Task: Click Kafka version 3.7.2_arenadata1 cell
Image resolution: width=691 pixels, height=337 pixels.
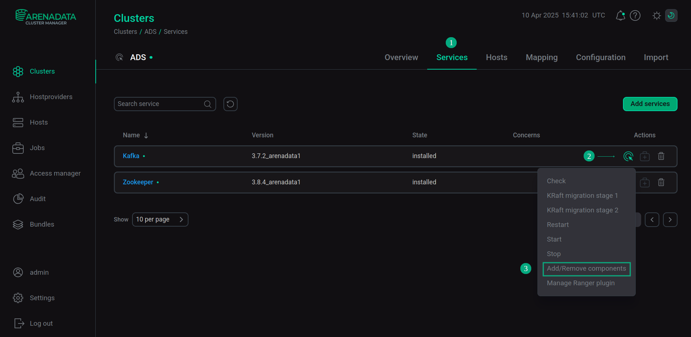Action: [x=276, y=156]
